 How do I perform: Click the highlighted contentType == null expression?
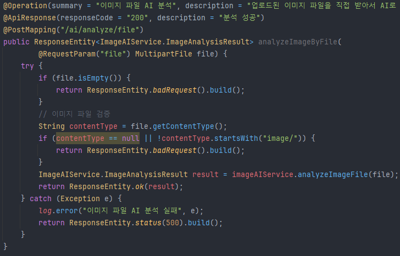point(97,138)
